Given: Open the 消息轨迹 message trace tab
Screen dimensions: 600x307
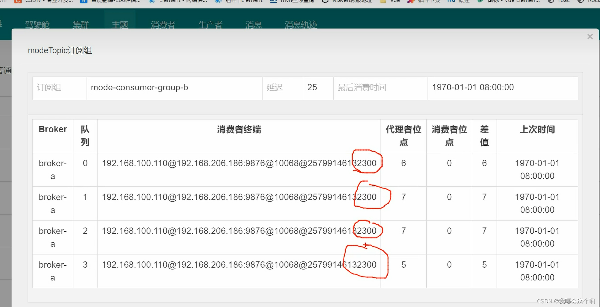Looking at the screenshot, I should pyautogui.click(x=301, y=24).
